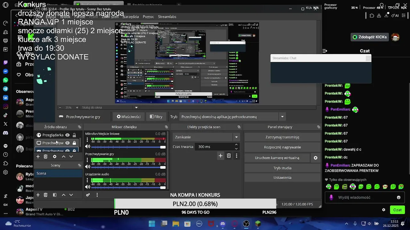Open File Explorer from the taskbar

click(176, 224)
